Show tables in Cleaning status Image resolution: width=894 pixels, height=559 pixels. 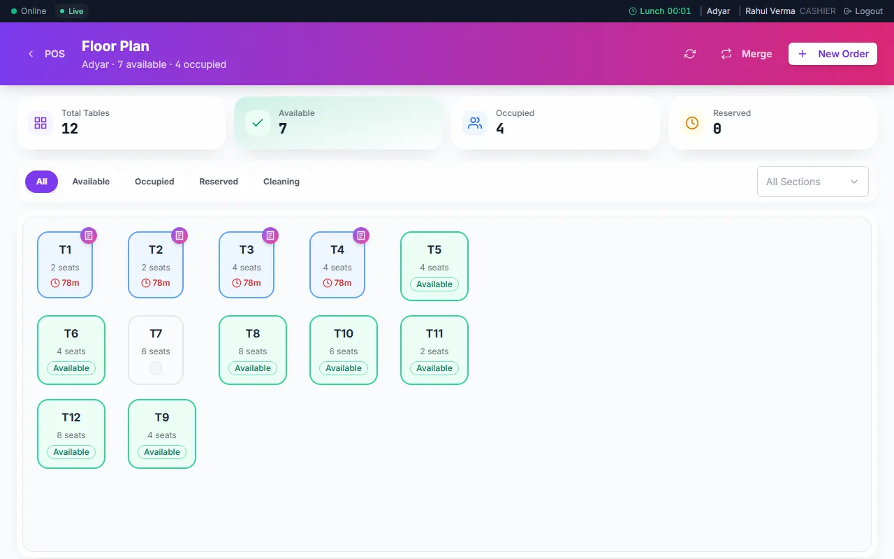tap(281, 182)
